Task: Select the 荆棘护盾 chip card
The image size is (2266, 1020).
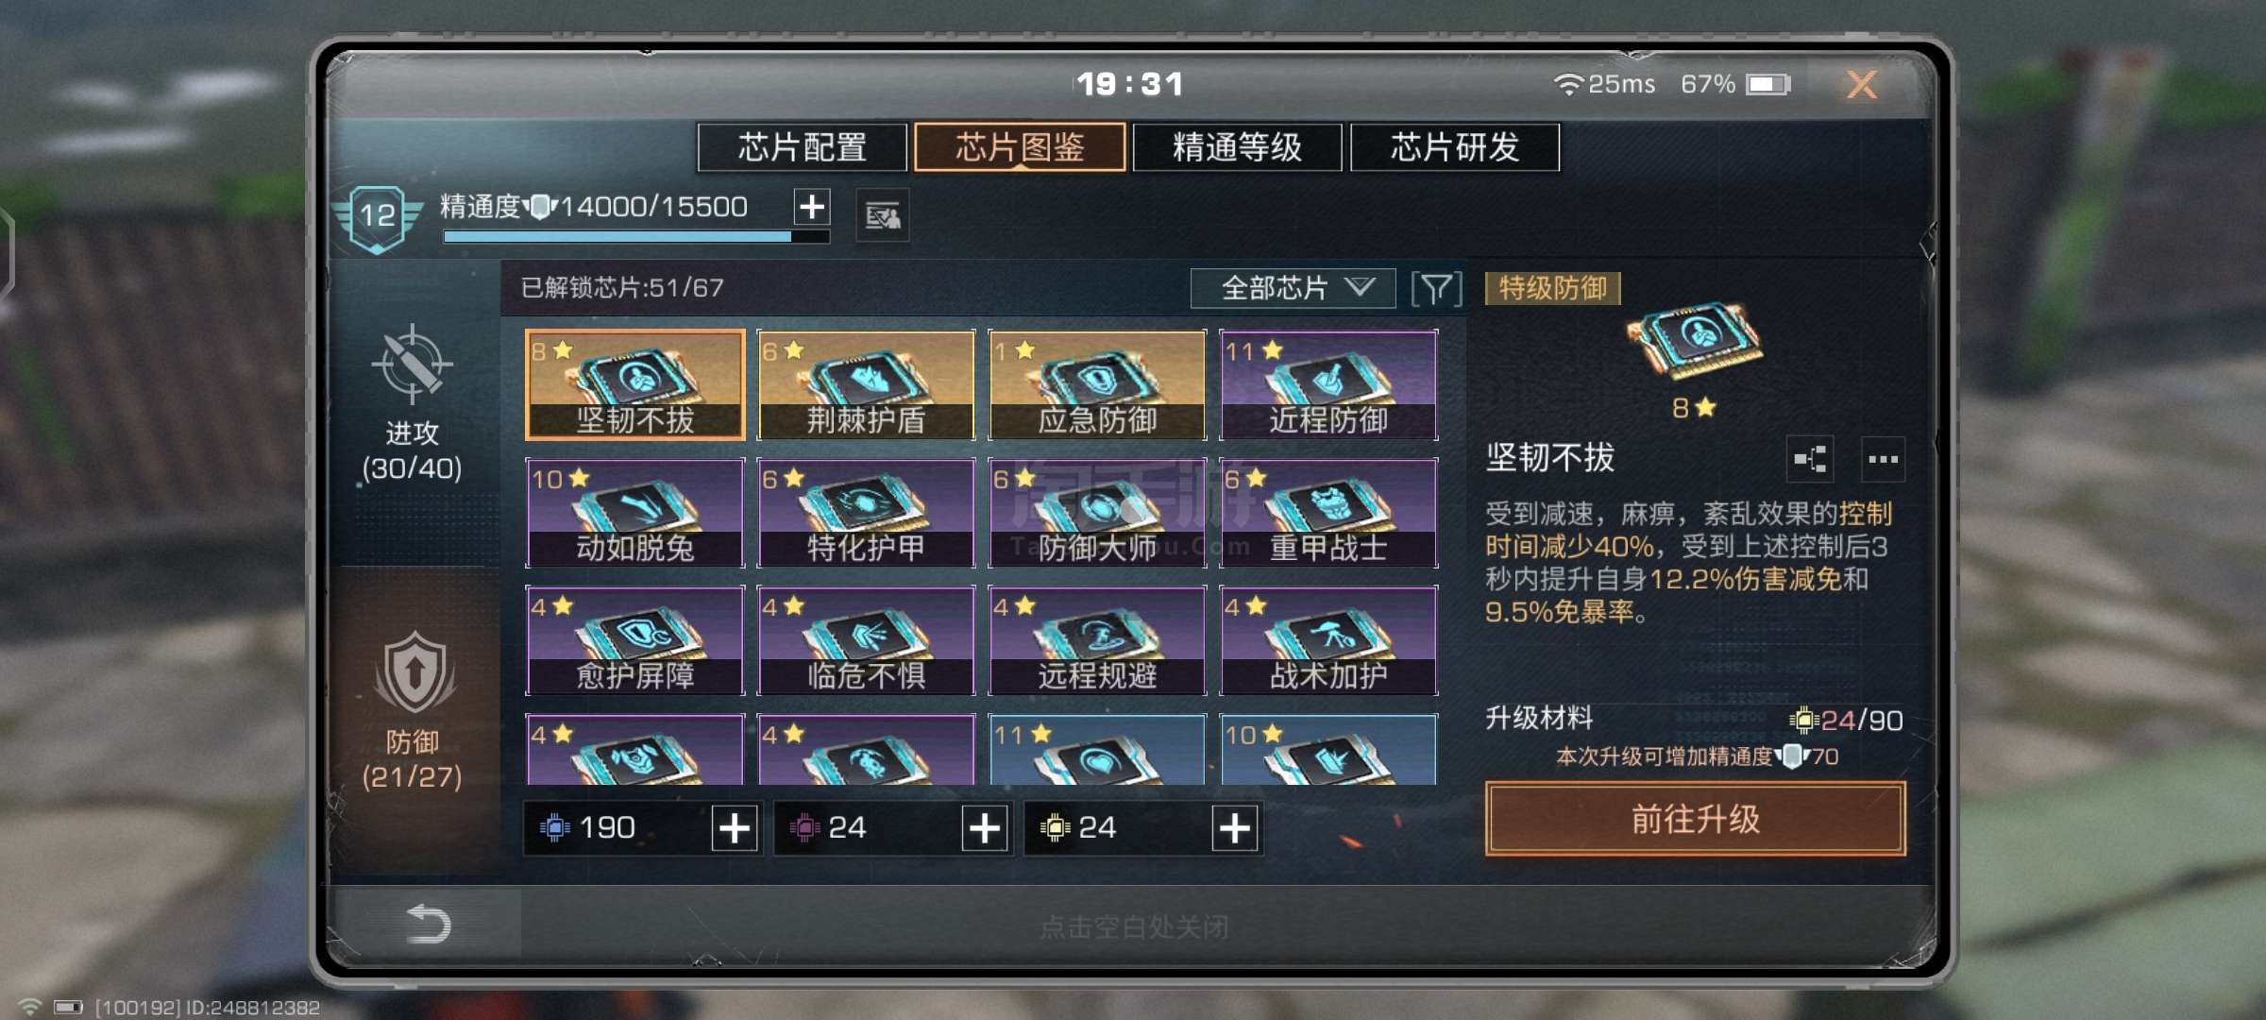Action: tap(866, 384)
